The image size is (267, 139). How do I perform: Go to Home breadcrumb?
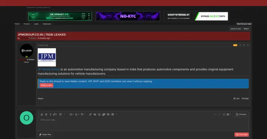coord(17,24)
